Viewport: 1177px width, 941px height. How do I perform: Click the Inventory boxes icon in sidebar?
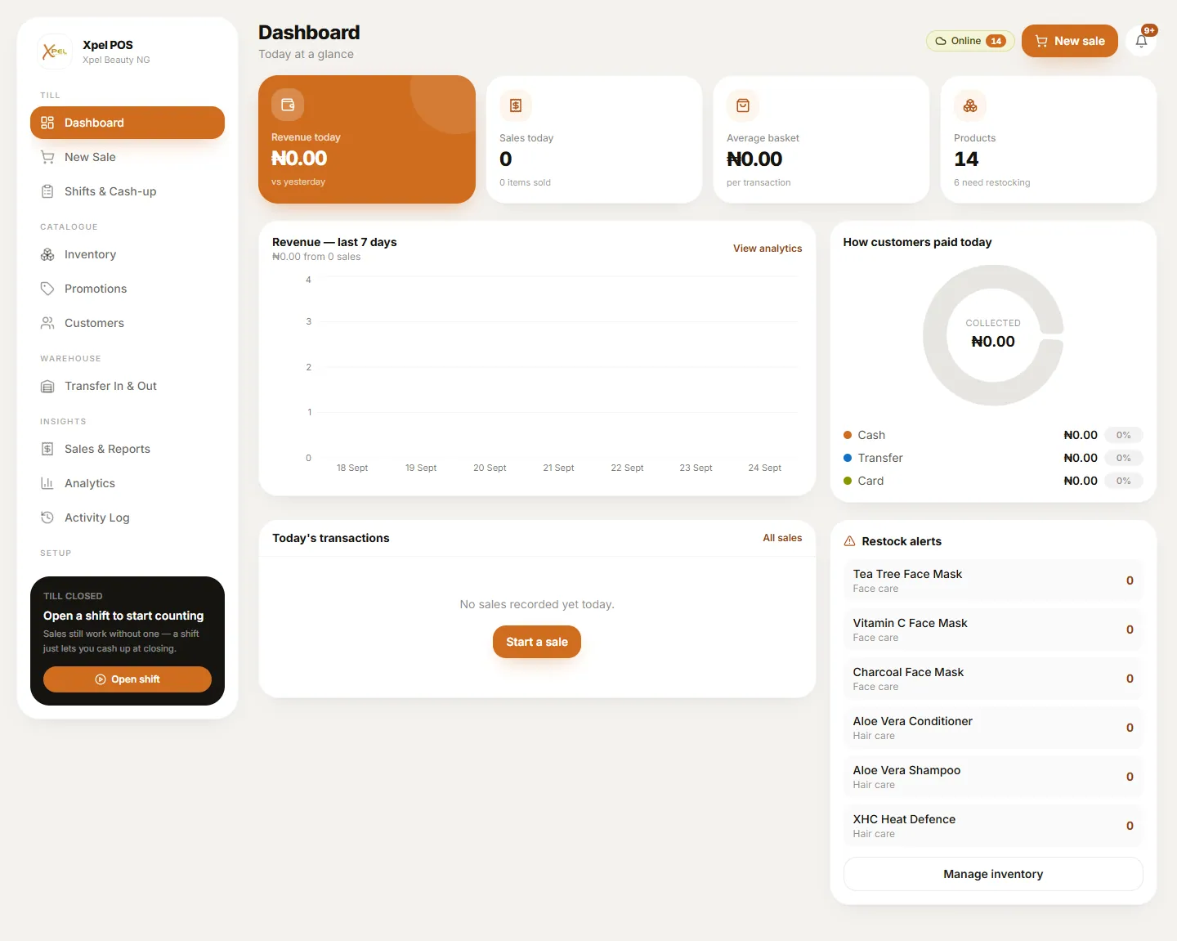47,254
